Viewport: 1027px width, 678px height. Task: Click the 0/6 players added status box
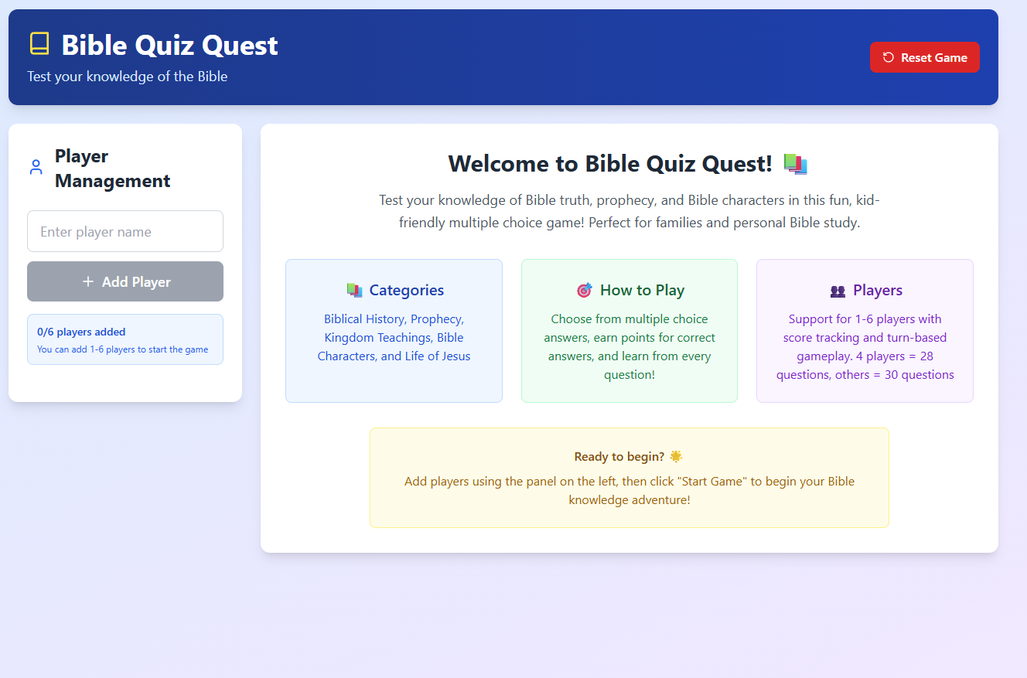(x=125, y=339)
